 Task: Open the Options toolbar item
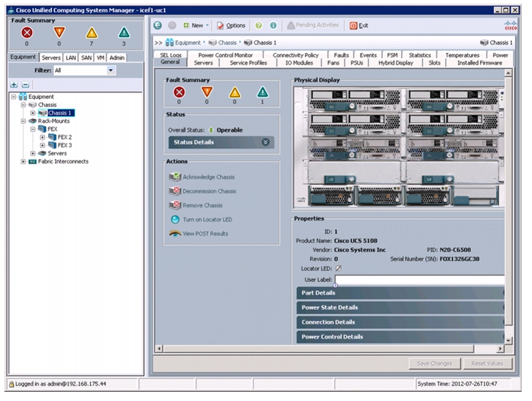(x=231, y=26)
